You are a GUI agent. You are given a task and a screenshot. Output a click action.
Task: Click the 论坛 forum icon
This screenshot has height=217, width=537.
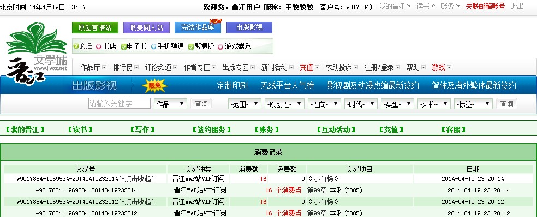coord(76,46)
